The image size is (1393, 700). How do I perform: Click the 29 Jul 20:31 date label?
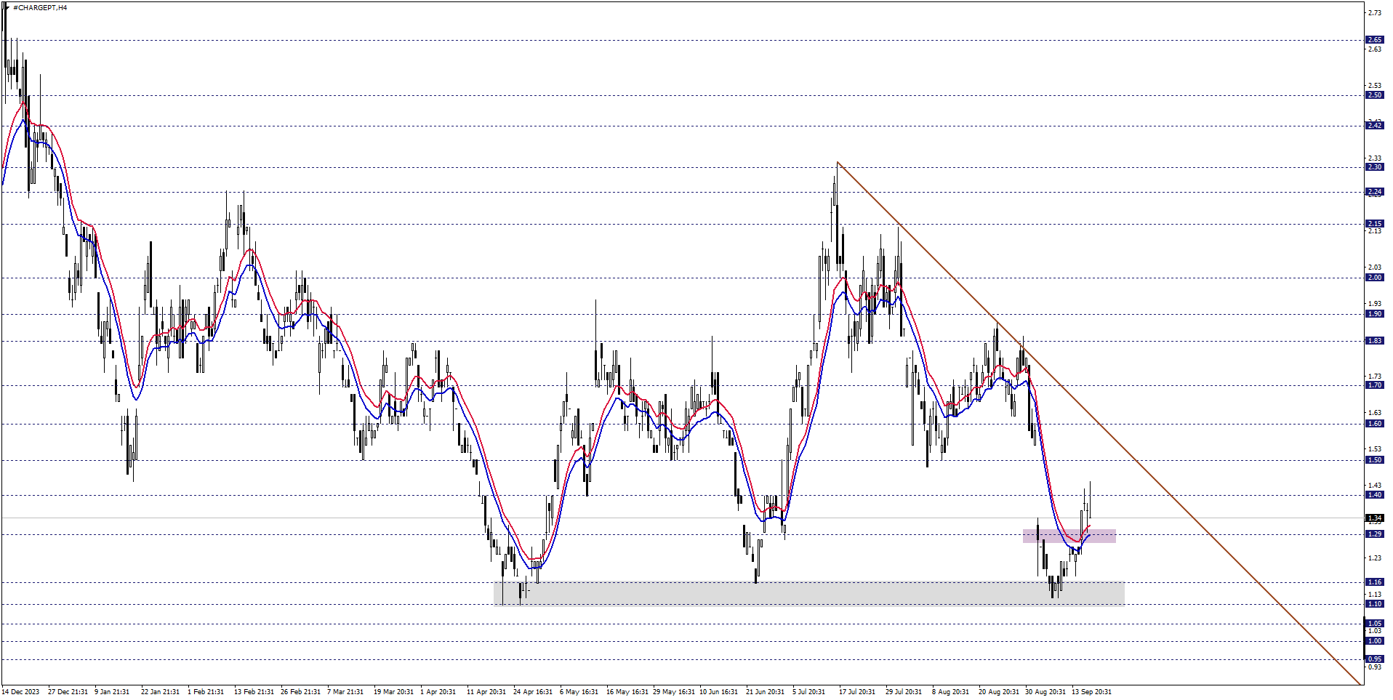(904, 692)
